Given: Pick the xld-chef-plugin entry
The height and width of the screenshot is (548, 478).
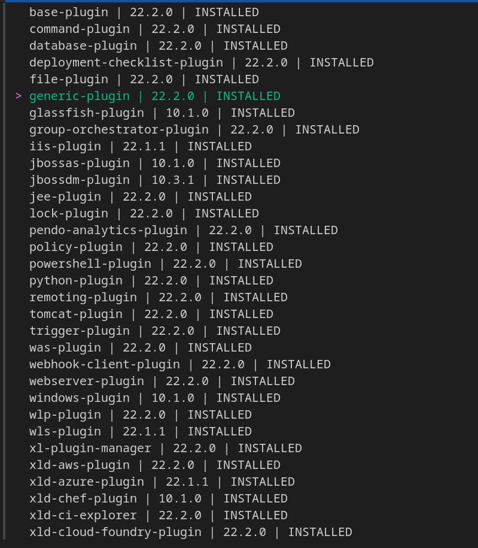Looking at the screenshot, I should coord(158,498).
